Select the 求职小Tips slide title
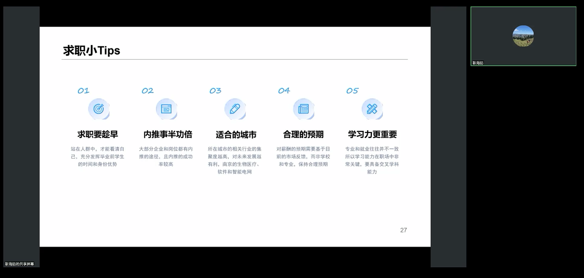This screenshot has width=584, height=278. 91,51
